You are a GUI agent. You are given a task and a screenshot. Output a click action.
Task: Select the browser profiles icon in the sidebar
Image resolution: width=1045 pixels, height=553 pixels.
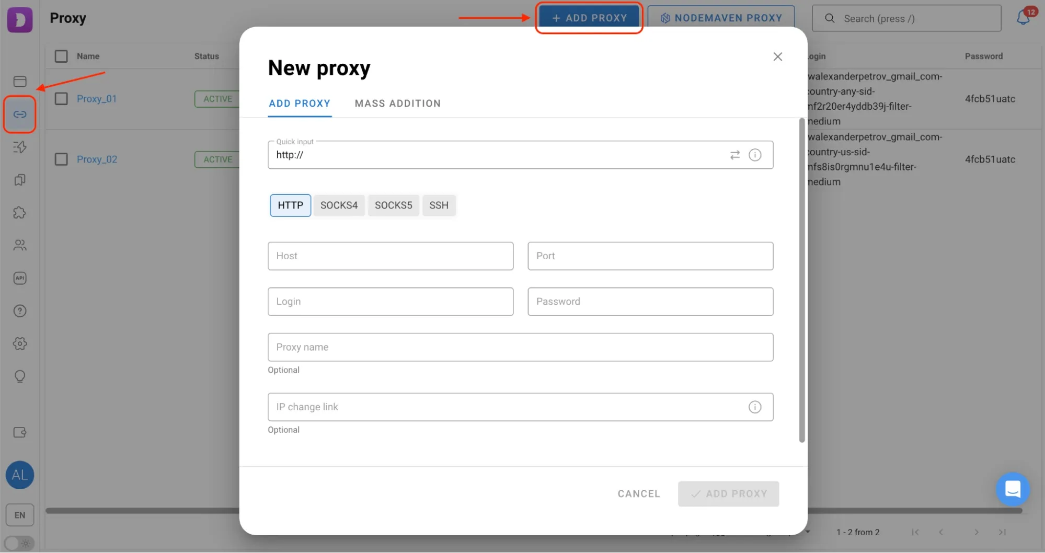click(x=19, y=81)
